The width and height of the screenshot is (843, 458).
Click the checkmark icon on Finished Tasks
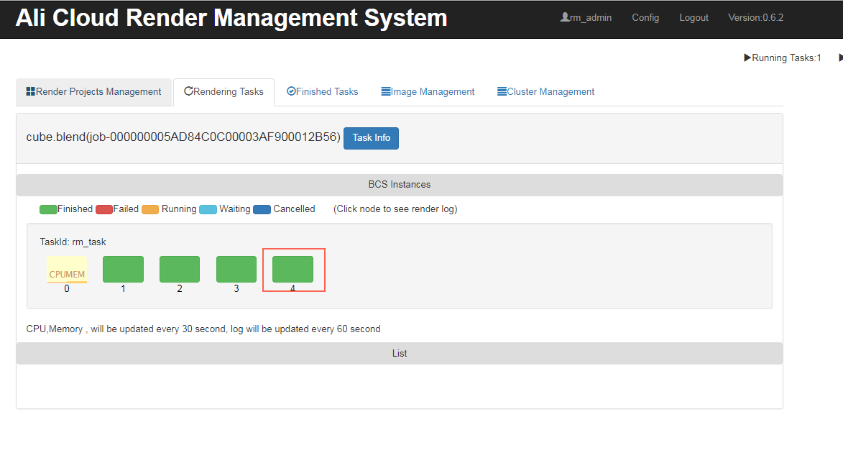point(291,91)
